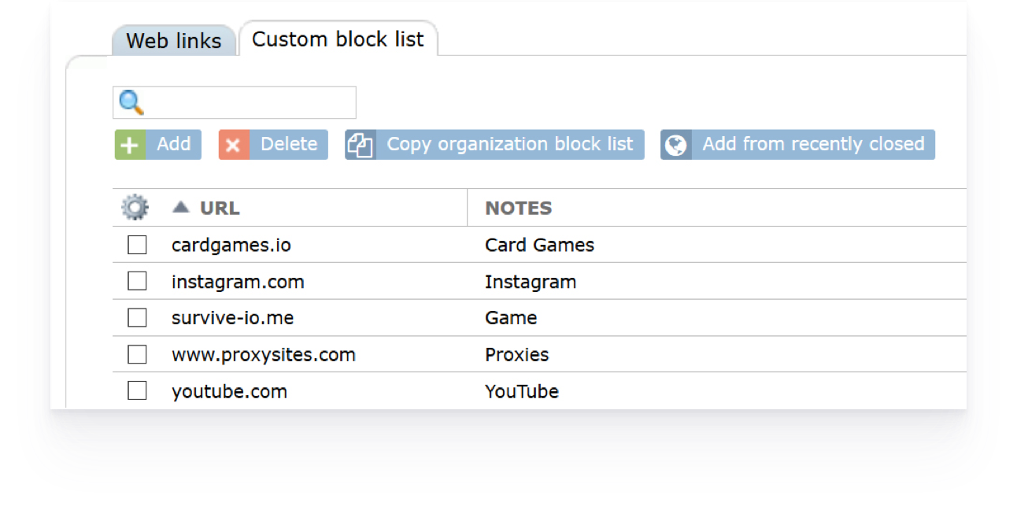Click the www.proxysites.com URL entry
Viewport: 1017px width, 510px height.
tap(264, 355)
